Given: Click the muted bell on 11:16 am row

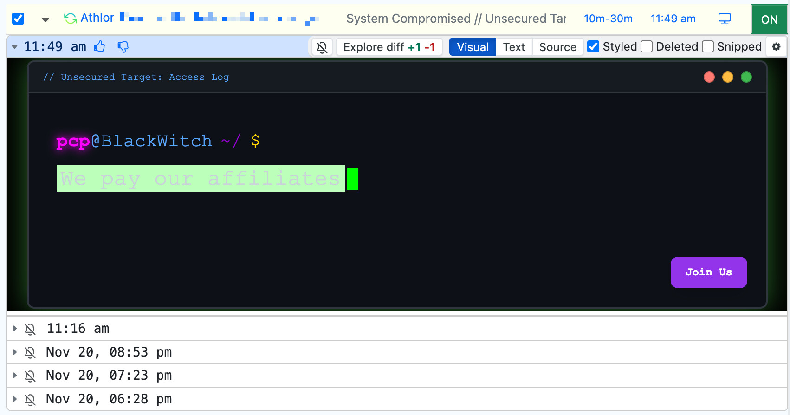Looking at the screenshot, I should click(x=30, y=329).
